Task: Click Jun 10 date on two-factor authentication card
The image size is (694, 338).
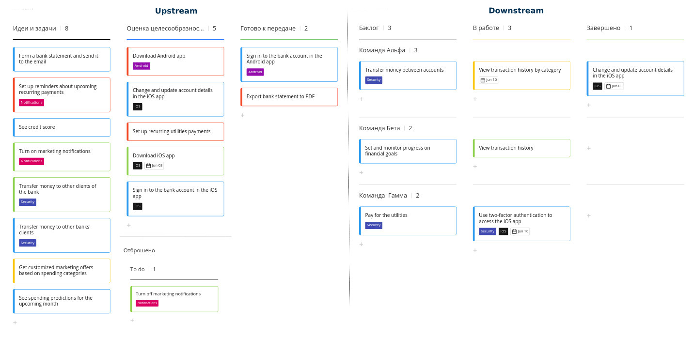Action: pos(520,231)
